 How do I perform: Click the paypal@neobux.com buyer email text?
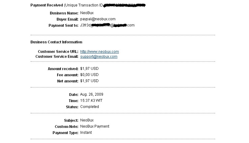[x=98, y=19]
